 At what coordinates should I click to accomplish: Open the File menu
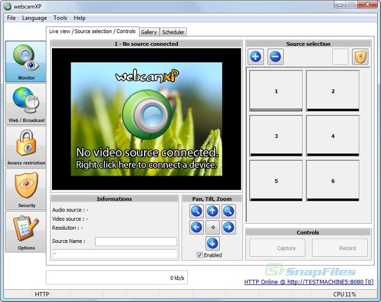click(11, 18)
